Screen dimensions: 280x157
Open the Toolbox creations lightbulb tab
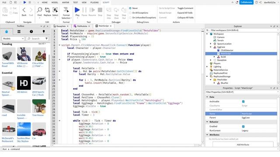click(x=44, y=31)
